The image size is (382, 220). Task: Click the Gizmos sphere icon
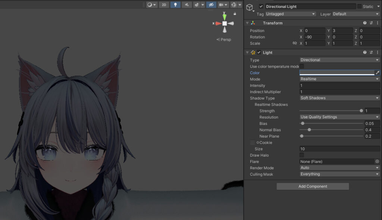(x=234, y=5)
